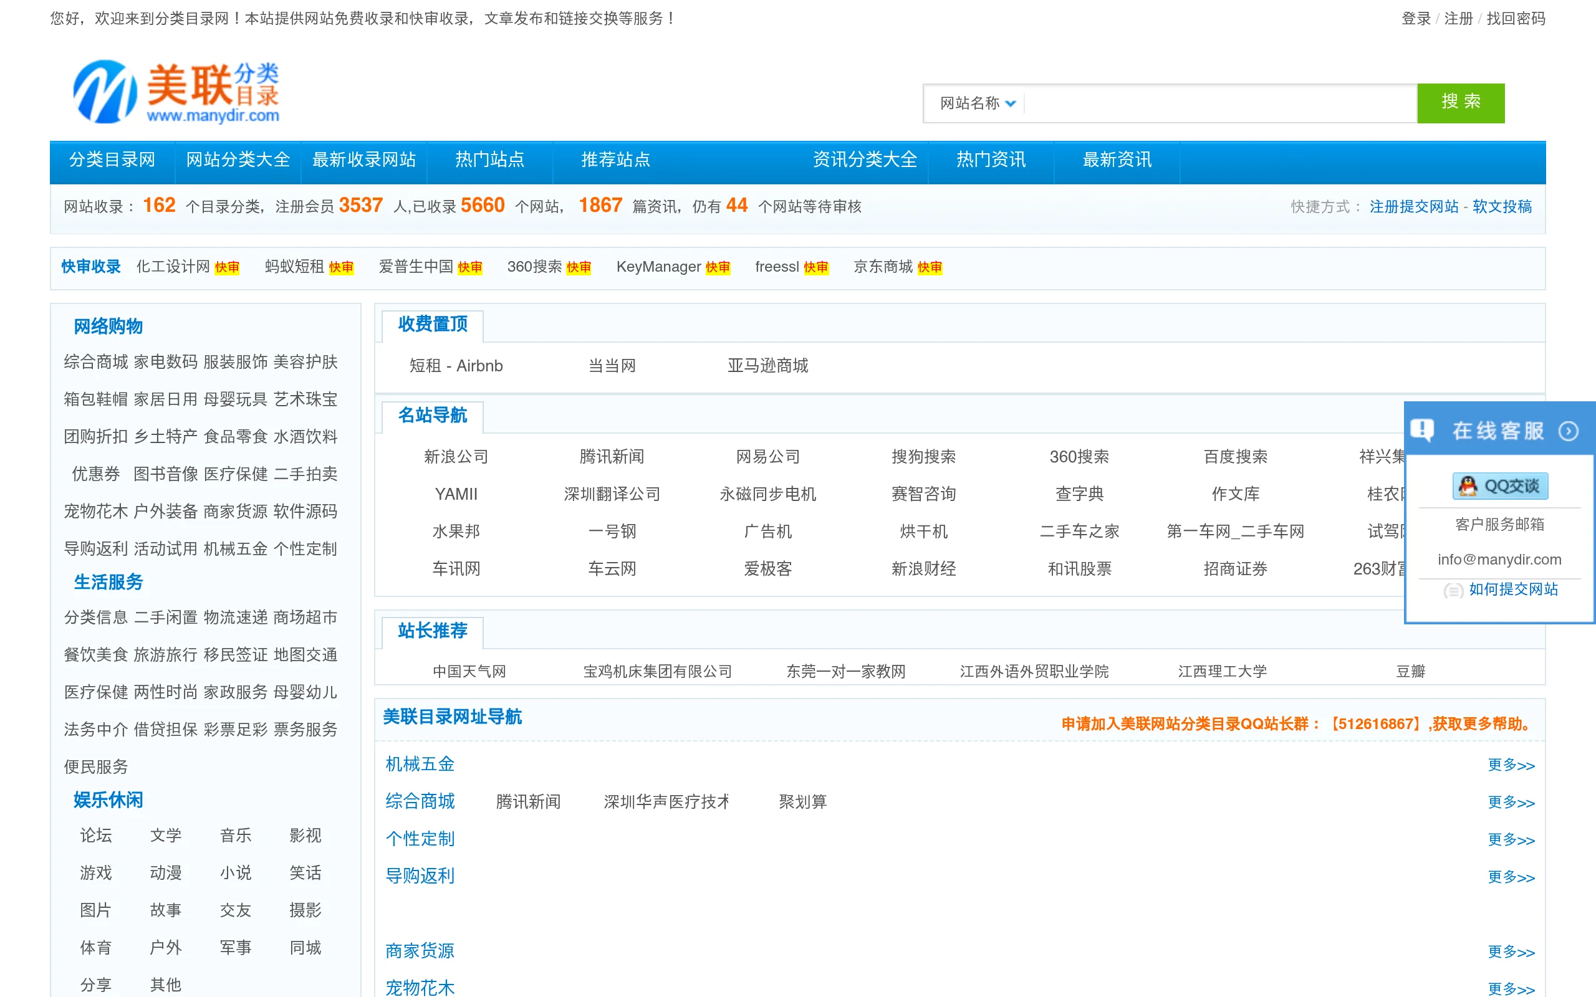Click the 如何提交网站 help link

coord(1513,589)
